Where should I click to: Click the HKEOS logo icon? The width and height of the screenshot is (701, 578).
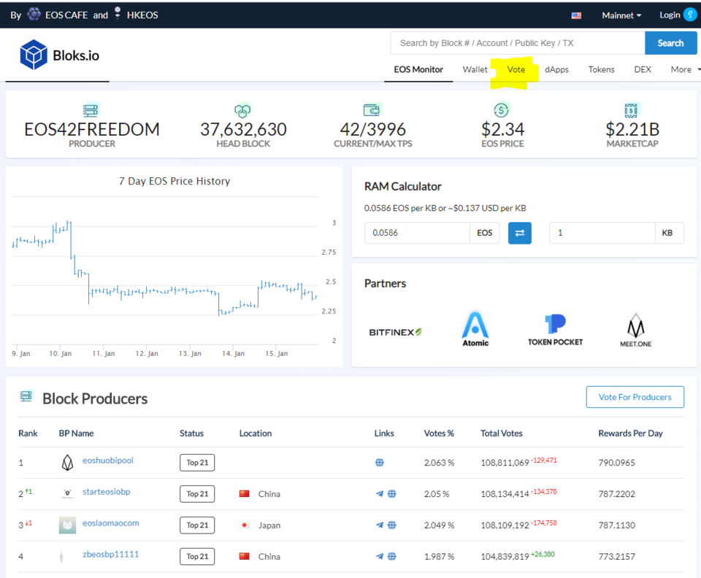(x=118, y=13)
